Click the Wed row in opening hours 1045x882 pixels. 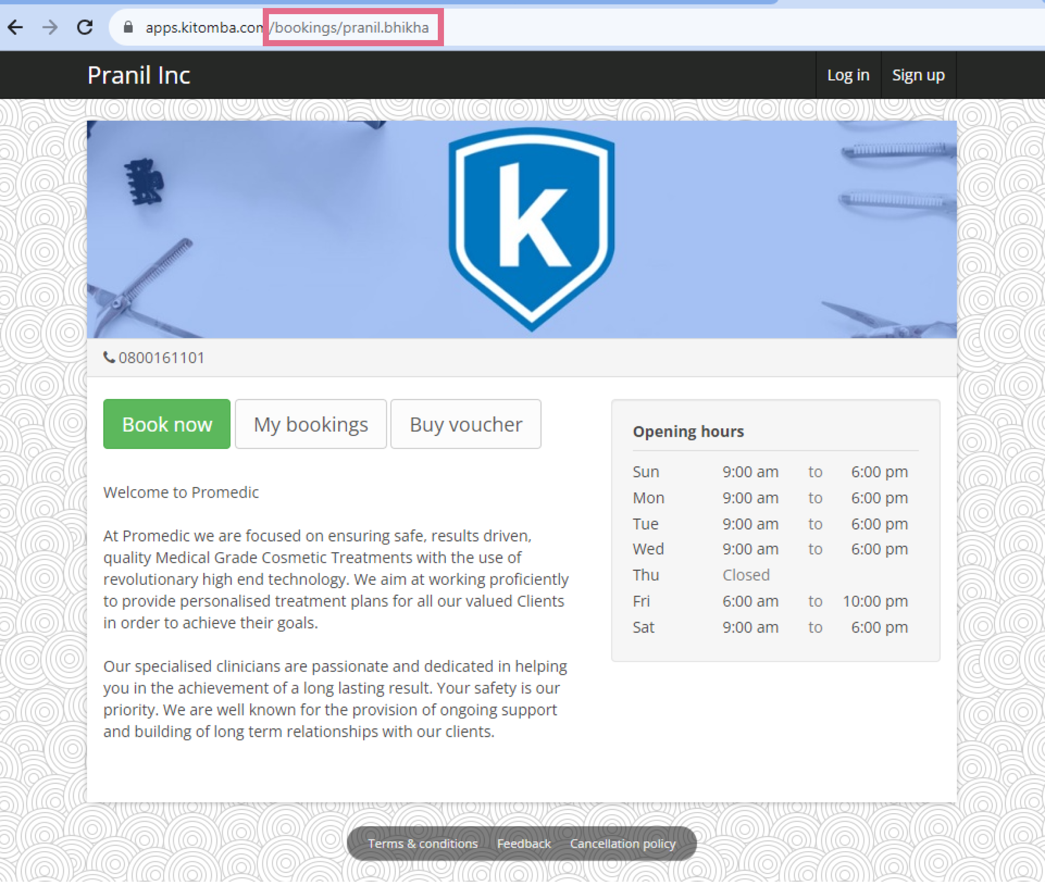click(776, 549)
